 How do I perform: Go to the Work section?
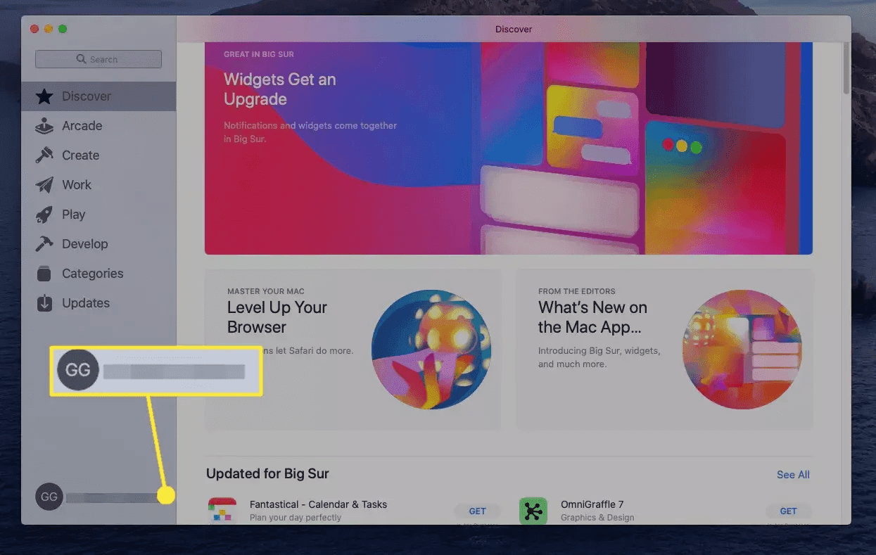point(99,185)
